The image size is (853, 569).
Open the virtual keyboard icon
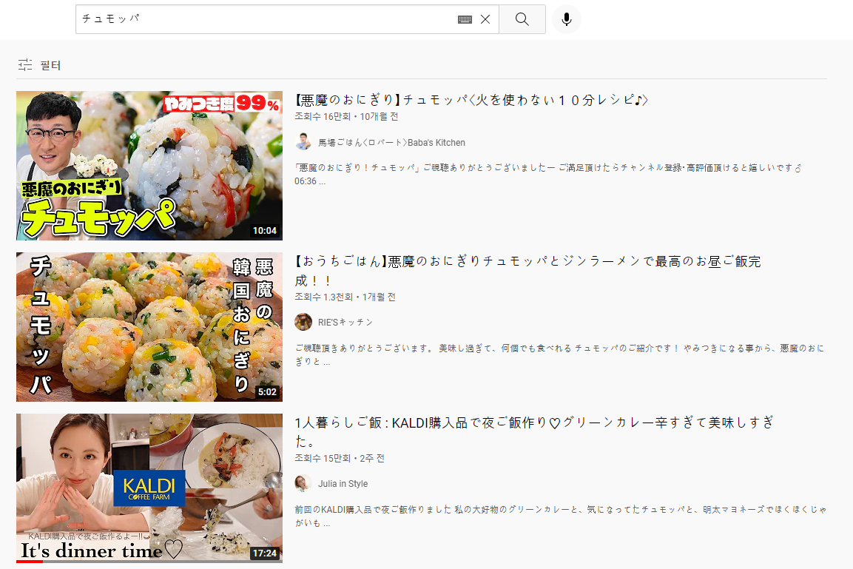465,20
